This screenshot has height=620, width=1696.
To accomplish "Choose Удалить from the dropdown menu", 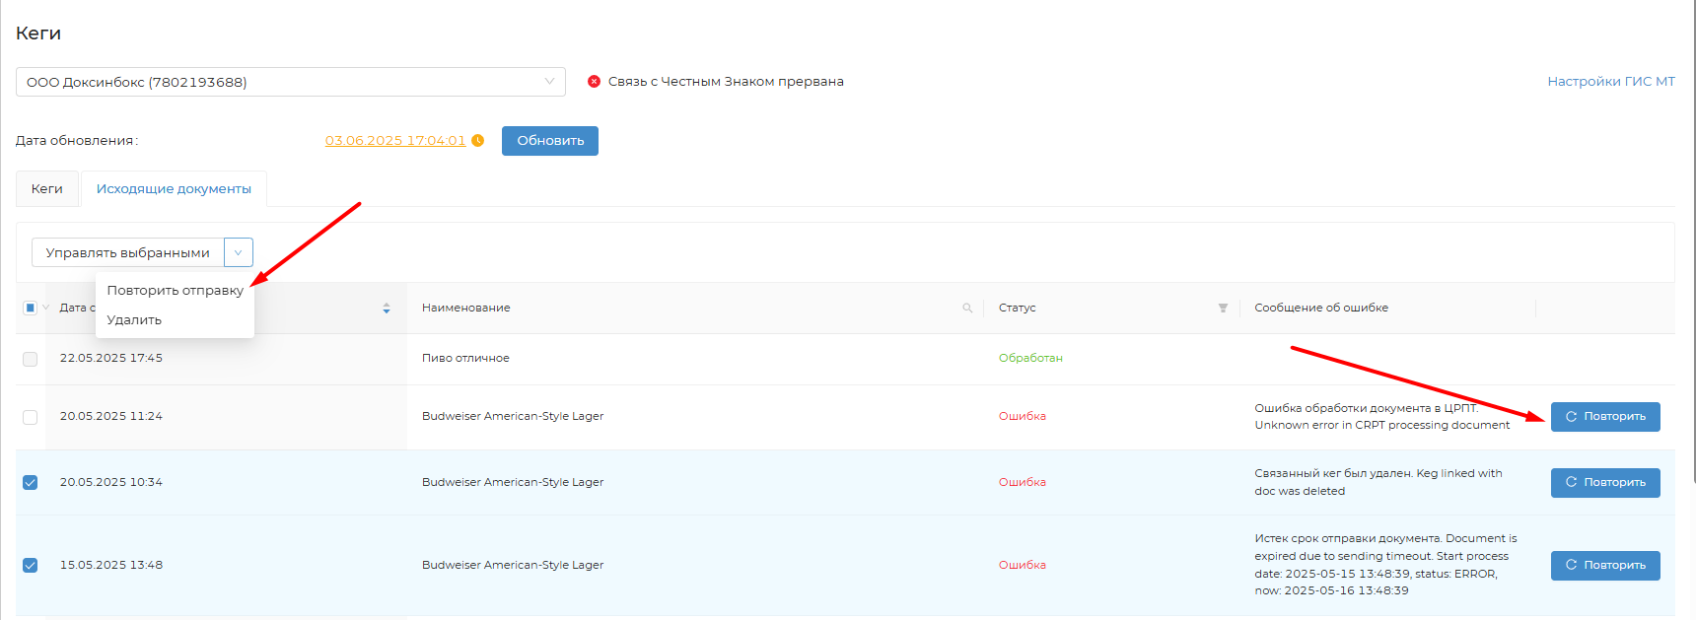I will (134, 320).
